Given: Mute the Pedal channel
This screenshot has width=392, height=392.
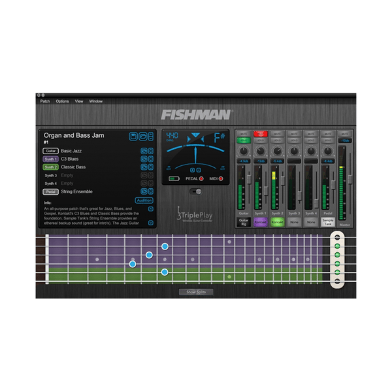Looking at the screenshot, I should click(328, 134).
